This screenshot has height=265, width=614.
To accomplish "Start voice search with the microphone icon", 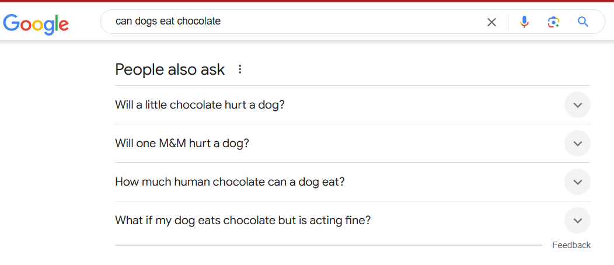I will click(524, 22).
